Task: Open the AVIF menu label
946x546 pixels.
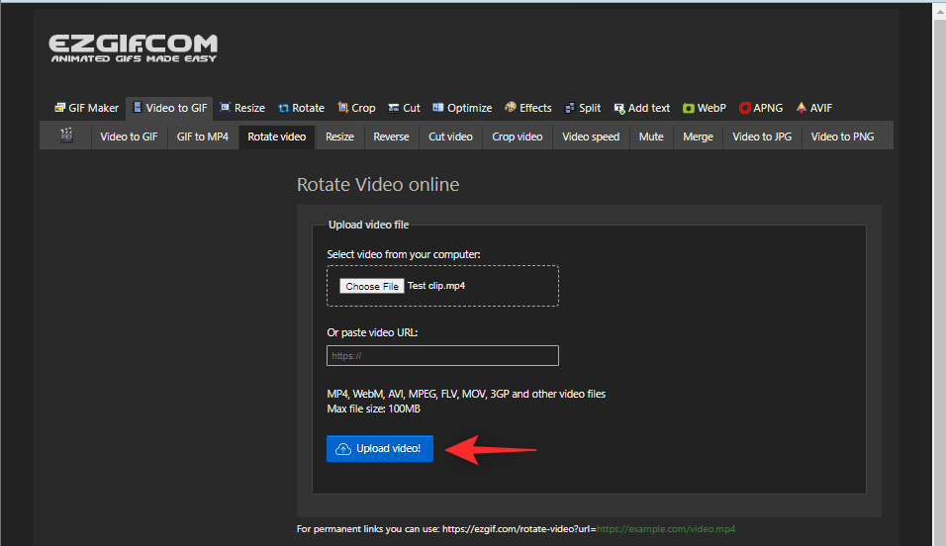Action: tap(821, 108)
